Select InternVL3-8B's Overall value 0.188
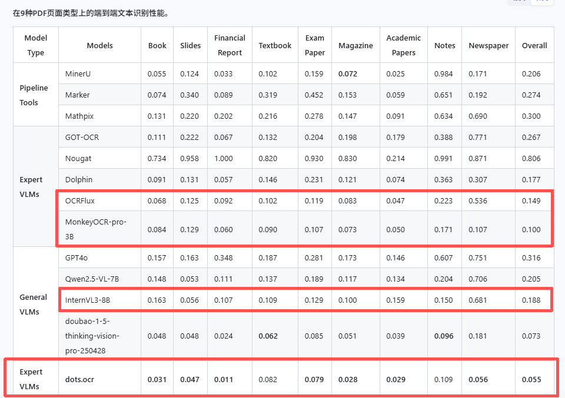Image resolution: width=565 pixels, height=398 pixels. [x=531, y=300]
